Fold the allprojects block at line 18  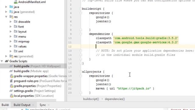click(x=81, y=72)
